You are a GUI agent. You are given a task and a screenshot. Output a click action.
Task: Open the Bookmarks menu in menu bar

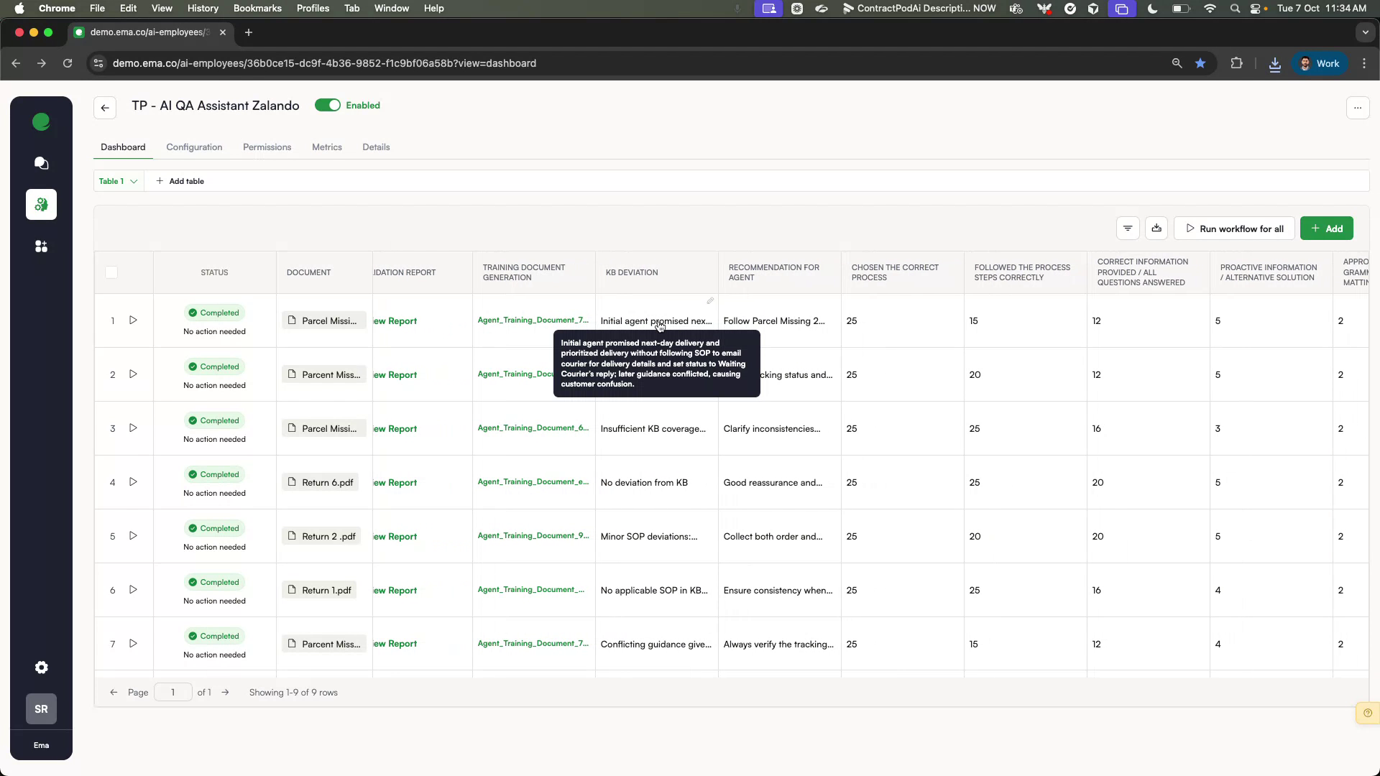pos(257,8)
